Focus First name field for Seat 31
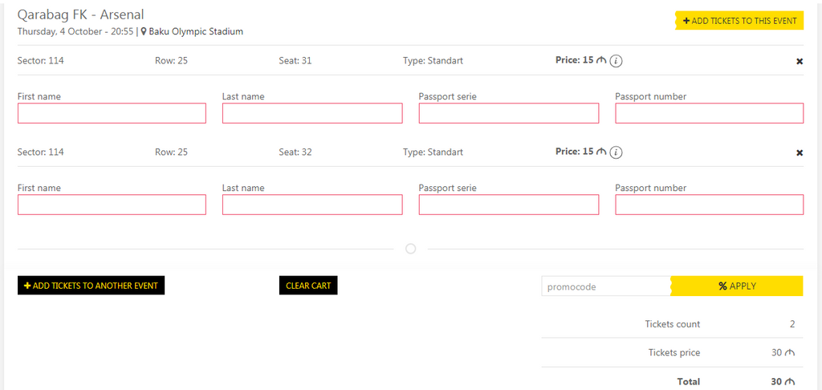This screenshot has width=822, height=390. click(112, 113)
